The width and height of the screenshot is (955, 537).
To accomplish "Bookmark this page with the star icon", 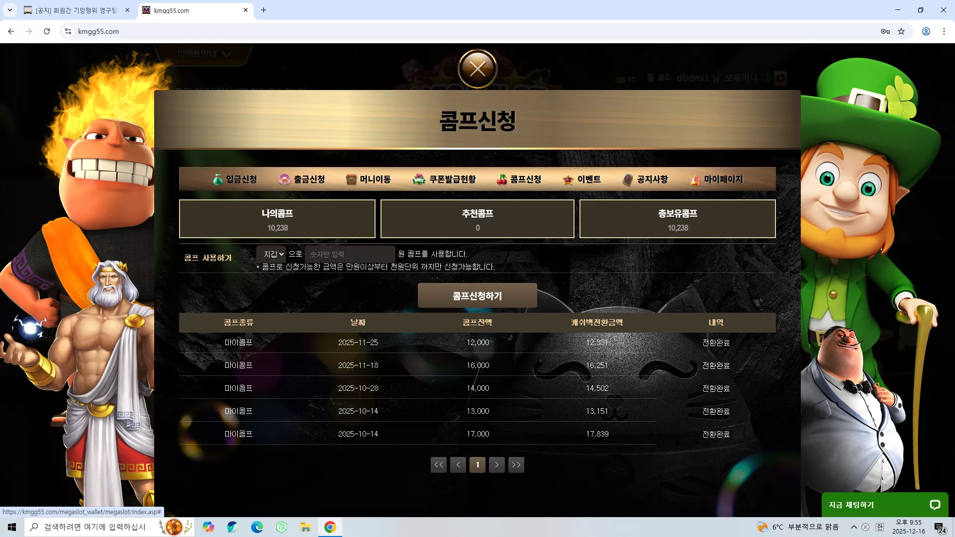I will 901,31.
